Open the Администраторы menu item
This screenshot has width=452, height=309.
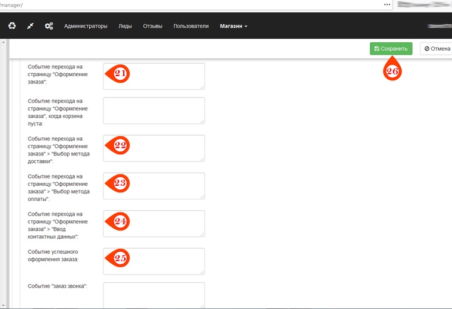click(86, 26)
